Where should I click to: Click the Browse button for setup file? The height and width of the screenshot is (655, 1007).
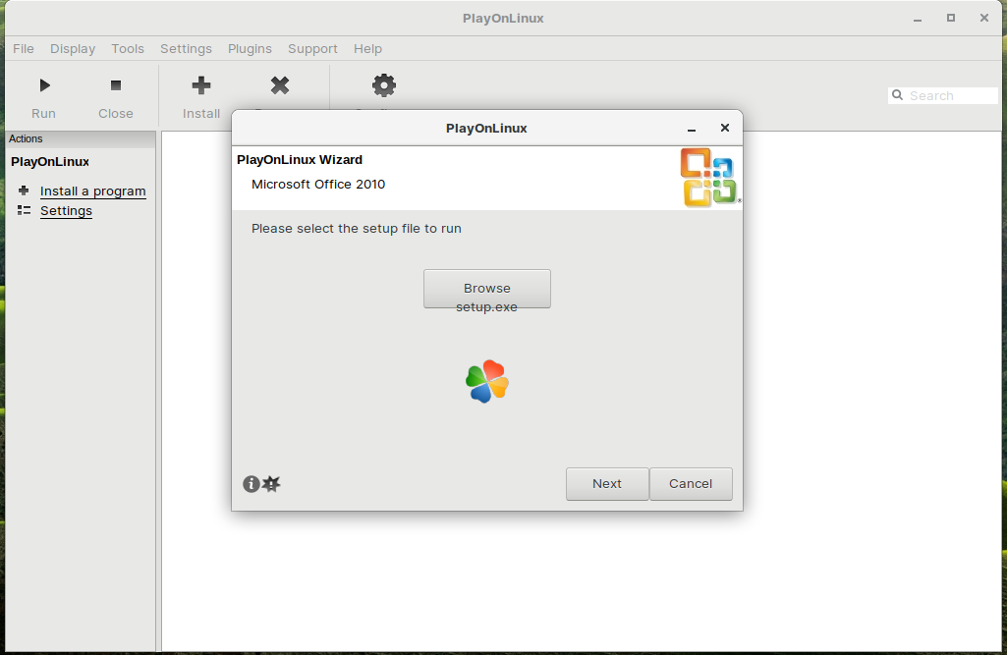(x=487, y=289)
